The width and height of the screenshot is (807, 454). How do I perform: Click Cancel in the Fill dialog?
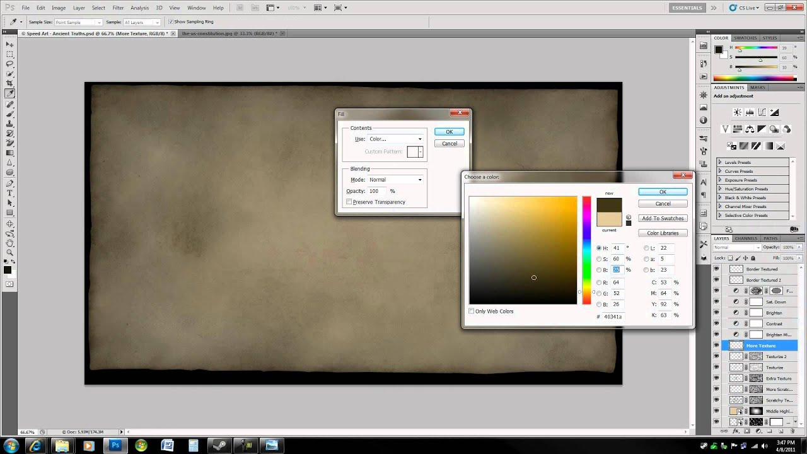[x=450, y=144]
